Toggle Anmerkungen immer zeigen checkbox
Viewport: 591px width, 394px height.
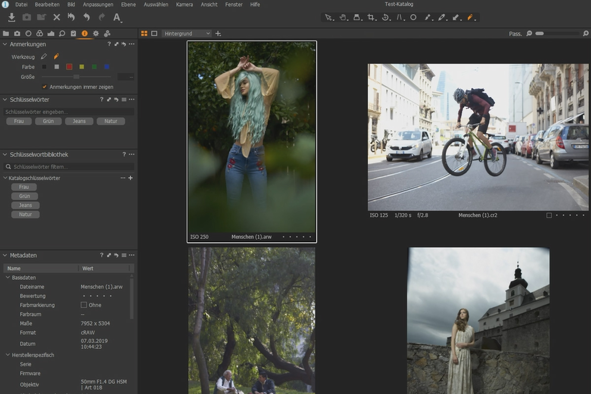tap(45, 87)
